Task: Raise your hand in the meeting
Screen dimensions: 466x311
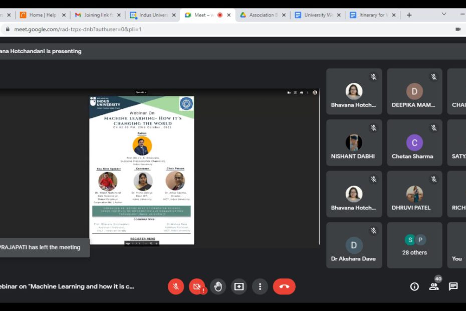Action: pos(218,286)
